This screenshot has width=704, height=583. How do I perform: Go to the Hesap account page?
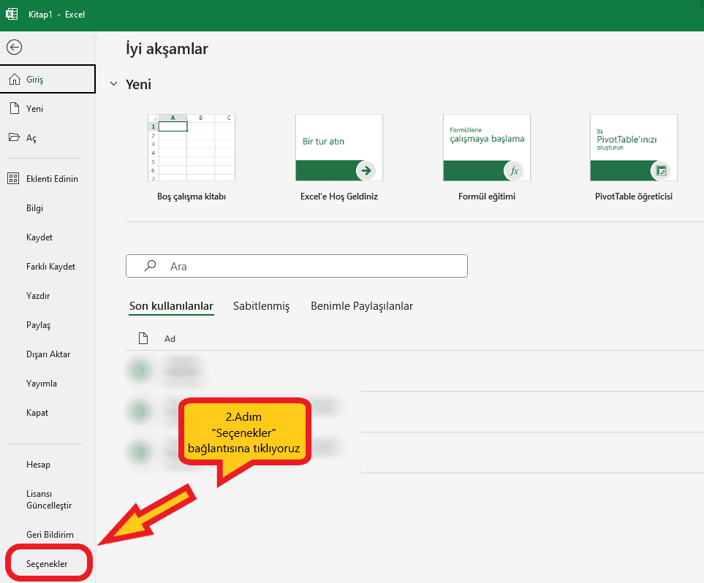click(x=38, y=465)
